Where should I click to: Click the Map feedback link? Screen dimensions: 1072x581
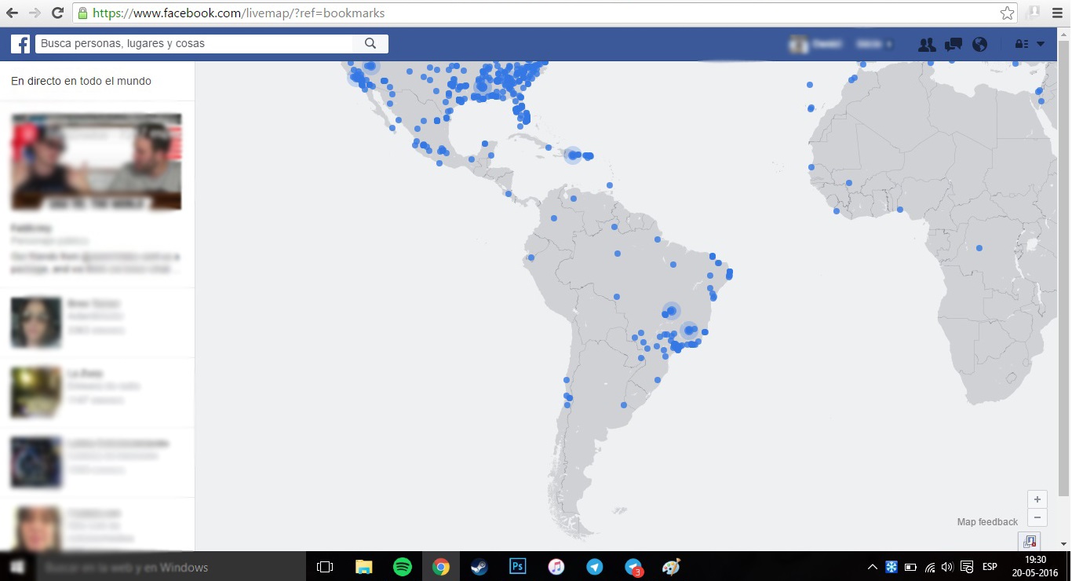[x=986, y=522]
